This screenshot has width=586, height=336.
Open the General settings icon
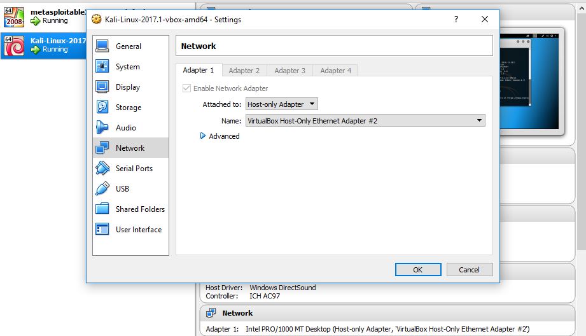pyautogui.click(x=102, y=46)
